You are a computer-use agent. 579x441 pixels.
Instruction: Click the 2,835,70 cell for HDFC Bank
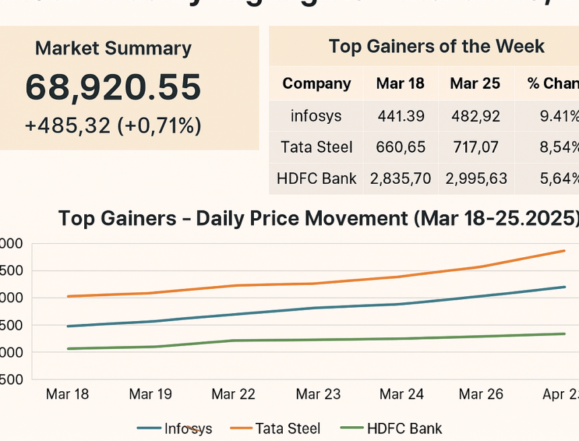coord(400,179)
